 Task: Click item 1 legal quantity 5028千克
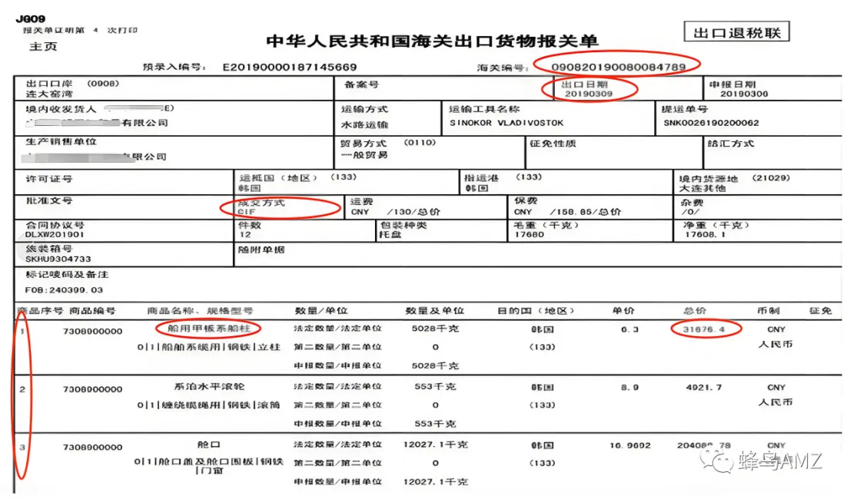tap(435, 328)
